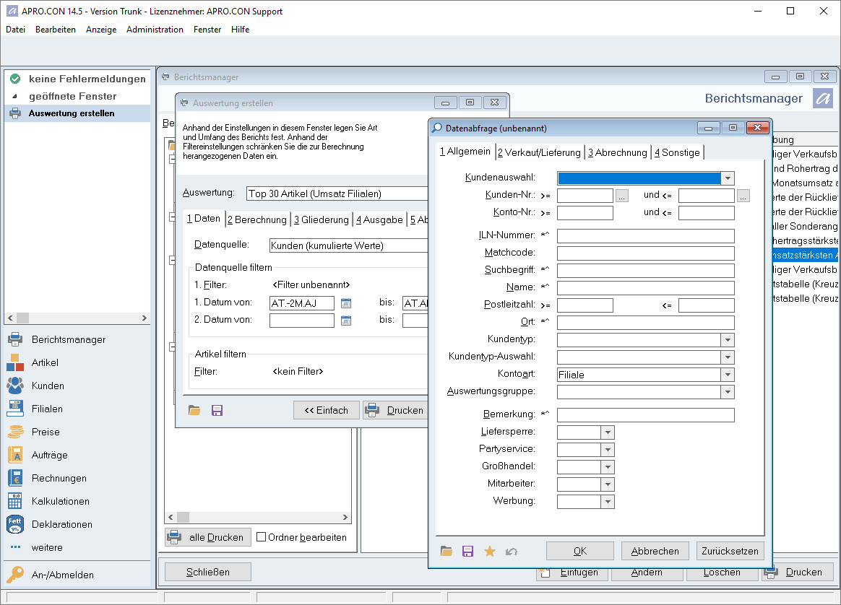Expand the Liefersperre dropdown
The height and width of the screenshot is (605, 841).
tap(608, 432)
